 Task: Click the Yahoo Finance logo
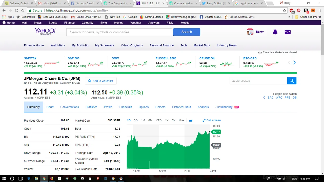[45, 32]
